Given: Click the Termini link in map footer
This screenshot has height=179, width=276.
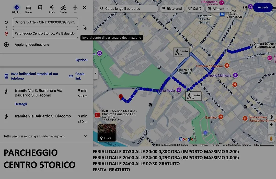Looking at the screenshot, I should 204,145.
